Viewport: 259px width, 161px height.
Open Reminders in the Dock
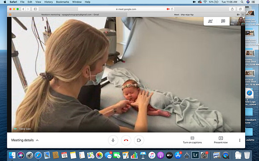pyautogui.click(x=82, y=155)
